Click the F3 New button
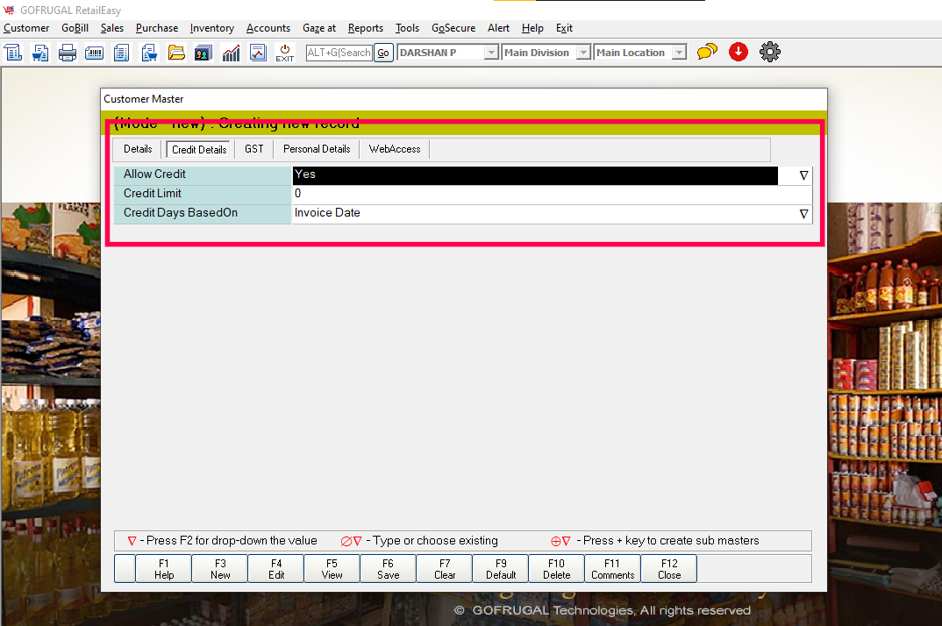942x626 pixels. [x=220, y=569]
